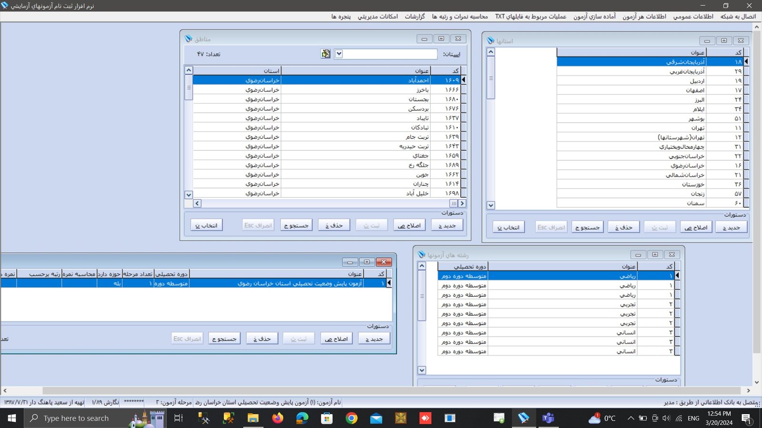The height and width of the screenshot is (428, 762).
Task: Click scroll-up arrow in رشته هاي آزمونها list
Action: tap(421, 266)
